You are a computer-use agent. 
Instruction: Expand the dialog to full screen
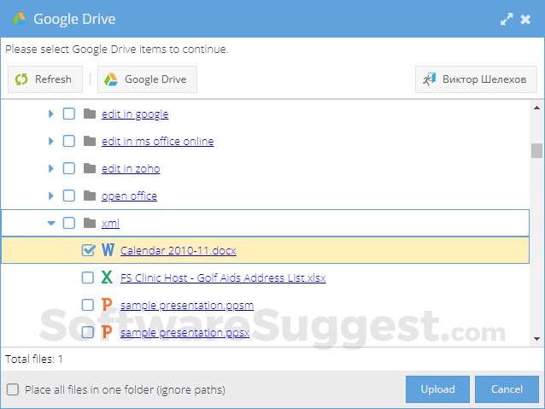pyautogui.click(x=507, y=19)
